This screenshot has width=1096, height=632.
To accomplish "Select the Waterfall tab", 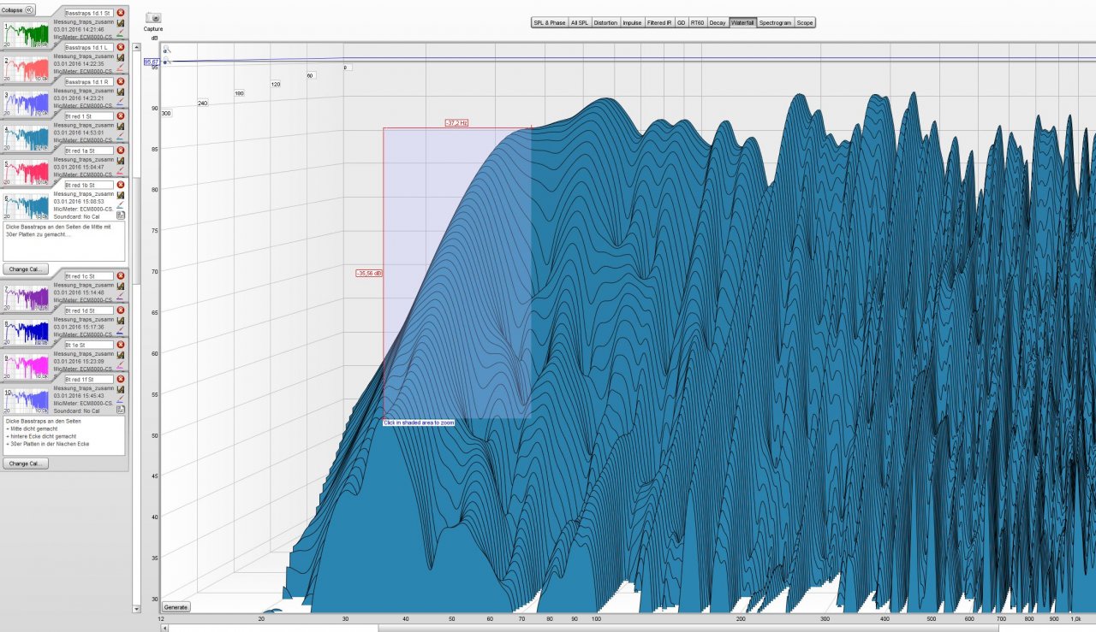I will click(x=742, y=22).
